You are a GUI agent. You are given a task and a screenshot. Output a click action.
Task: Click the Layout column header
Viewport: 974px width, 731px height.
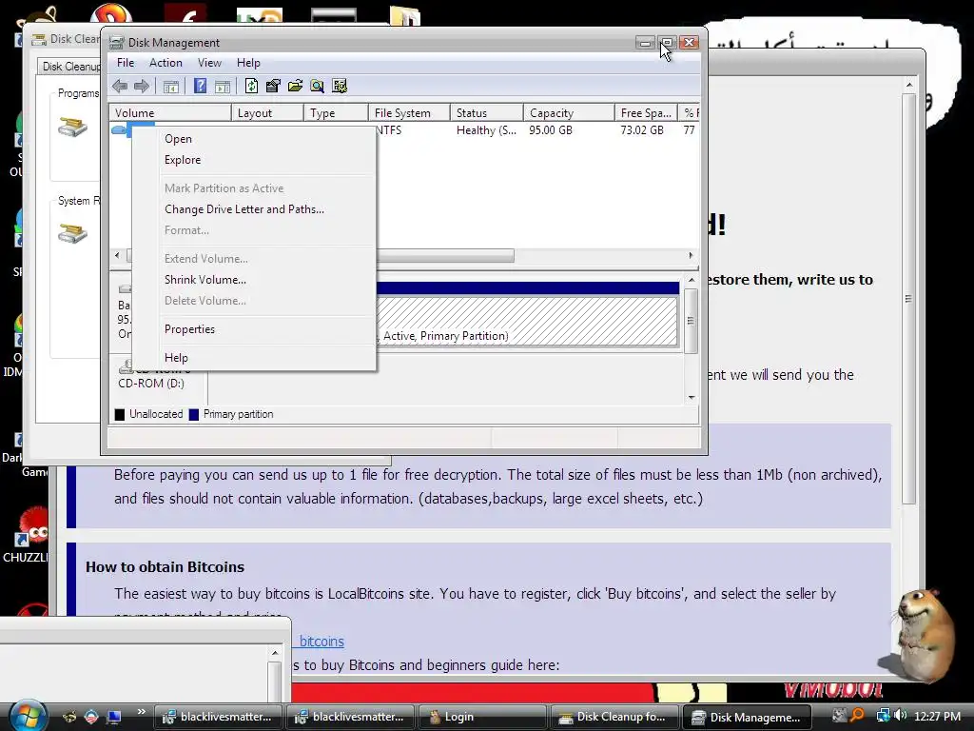[x=267, y=112]
